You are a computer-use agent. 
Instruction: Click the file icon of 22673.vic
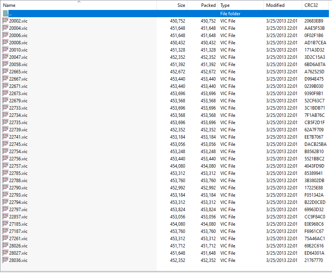point(5,93)
